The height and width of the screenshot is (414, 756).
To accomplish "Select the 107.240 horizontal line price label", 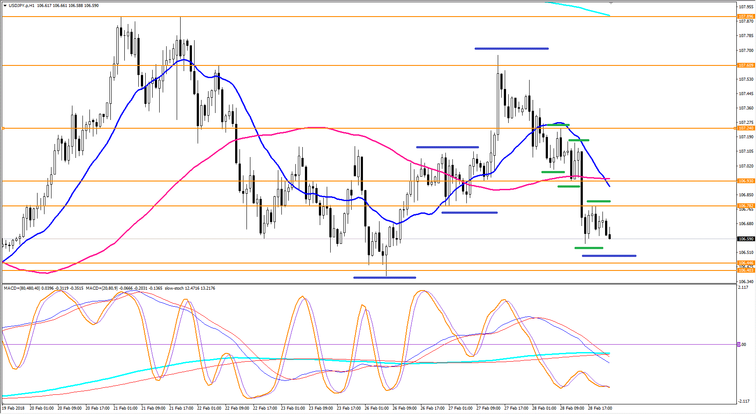I will click(746, 128).
